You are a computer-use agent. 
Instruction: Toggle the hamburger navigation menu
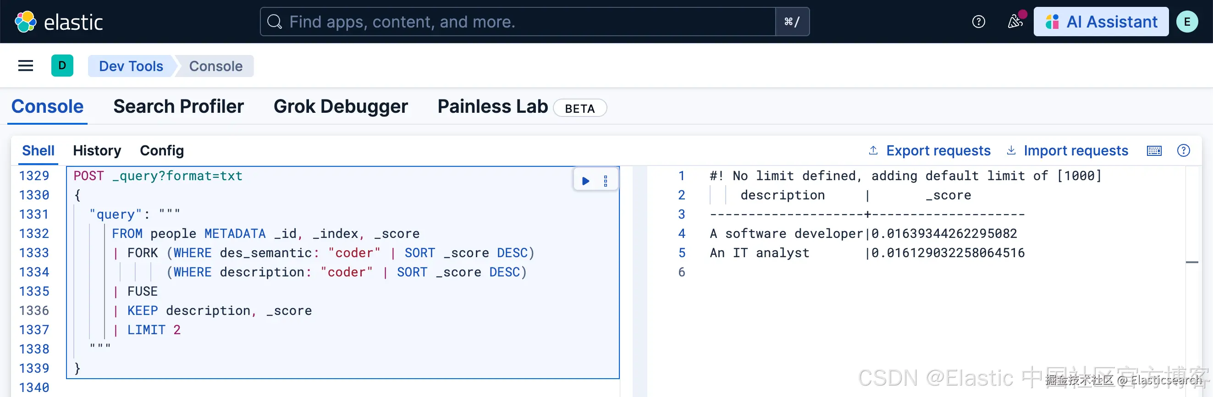[x=25, y=66]
